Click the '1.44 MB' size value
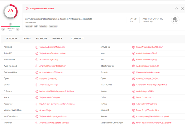185x126 pixels. click(133, 19)
